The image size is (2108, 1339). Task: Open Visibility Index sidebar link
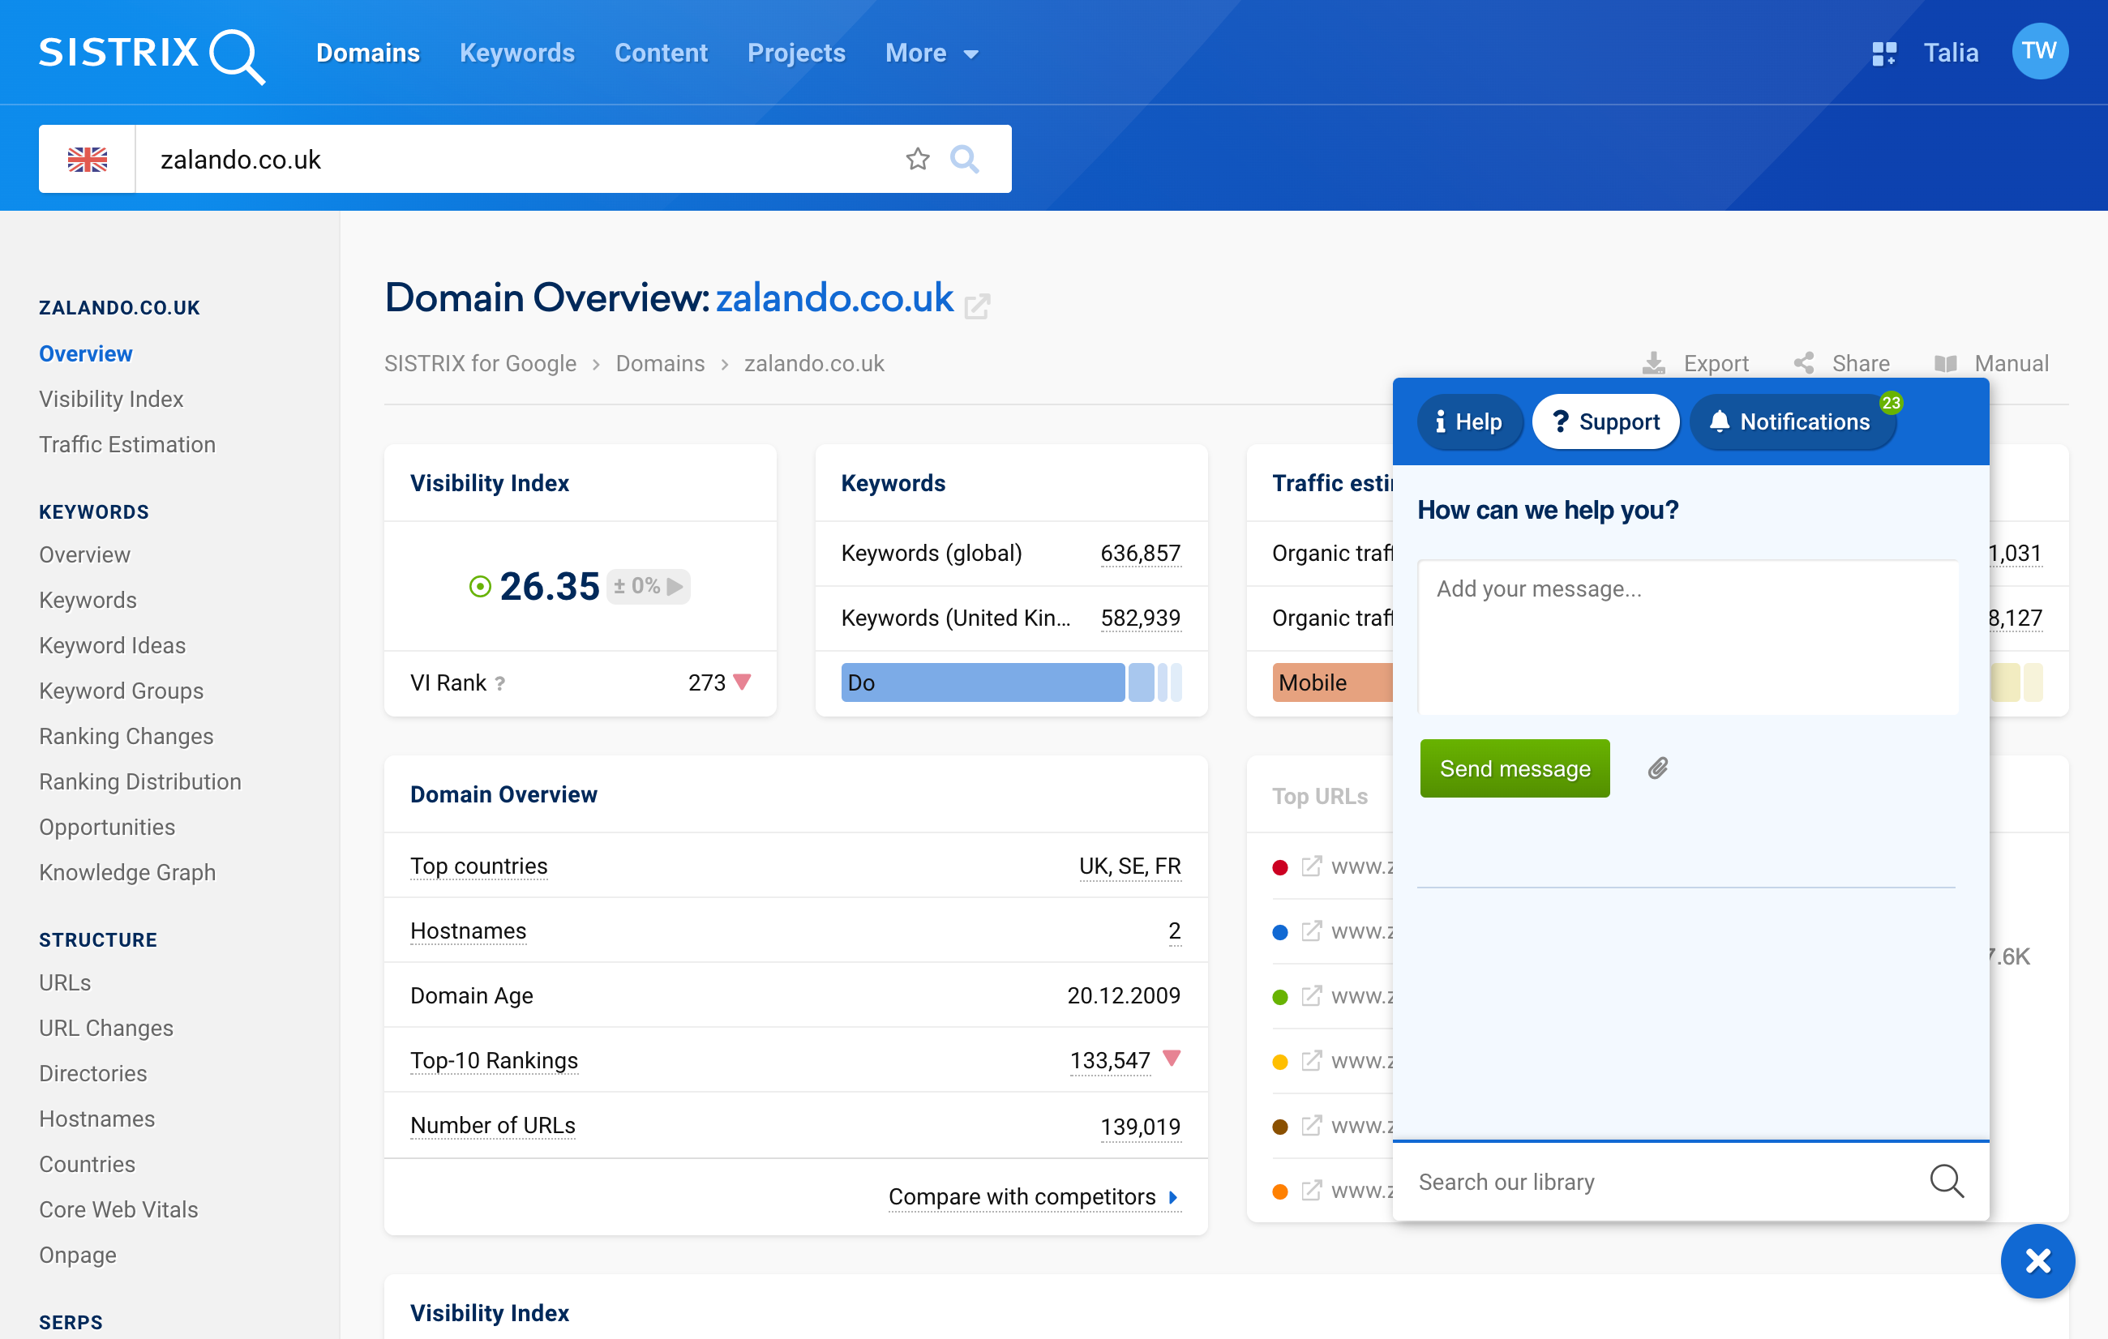112,398
